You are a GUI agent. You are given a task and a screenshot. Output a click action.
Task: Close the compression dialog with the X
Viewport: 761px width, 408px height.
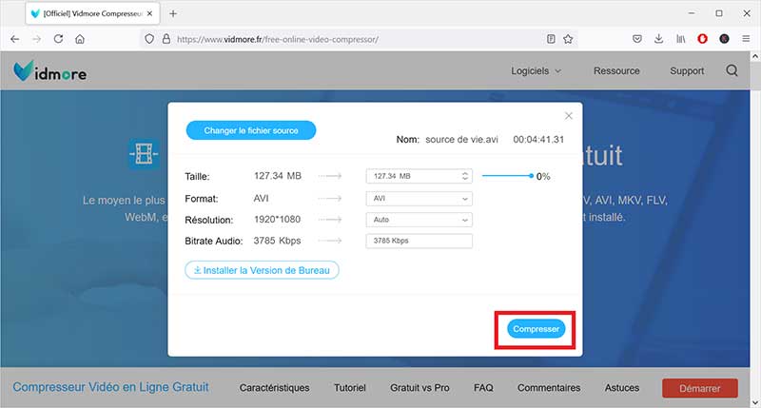tap(569, 115)
